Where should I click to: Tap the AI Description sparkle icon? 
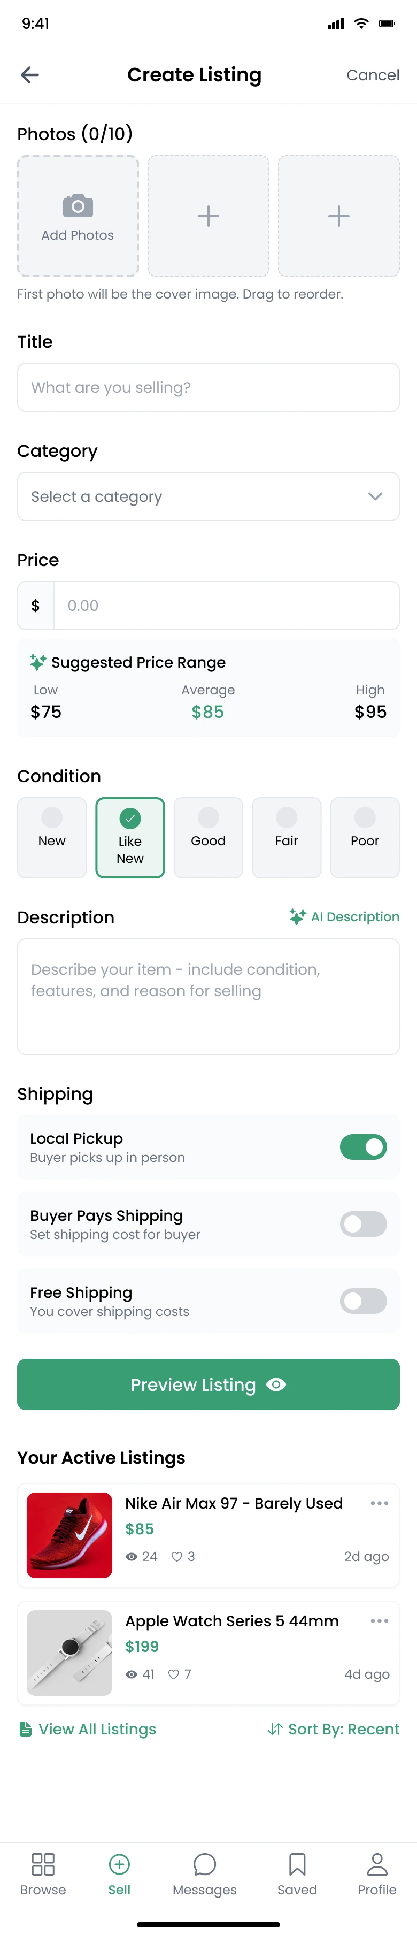tap(297, 916)
